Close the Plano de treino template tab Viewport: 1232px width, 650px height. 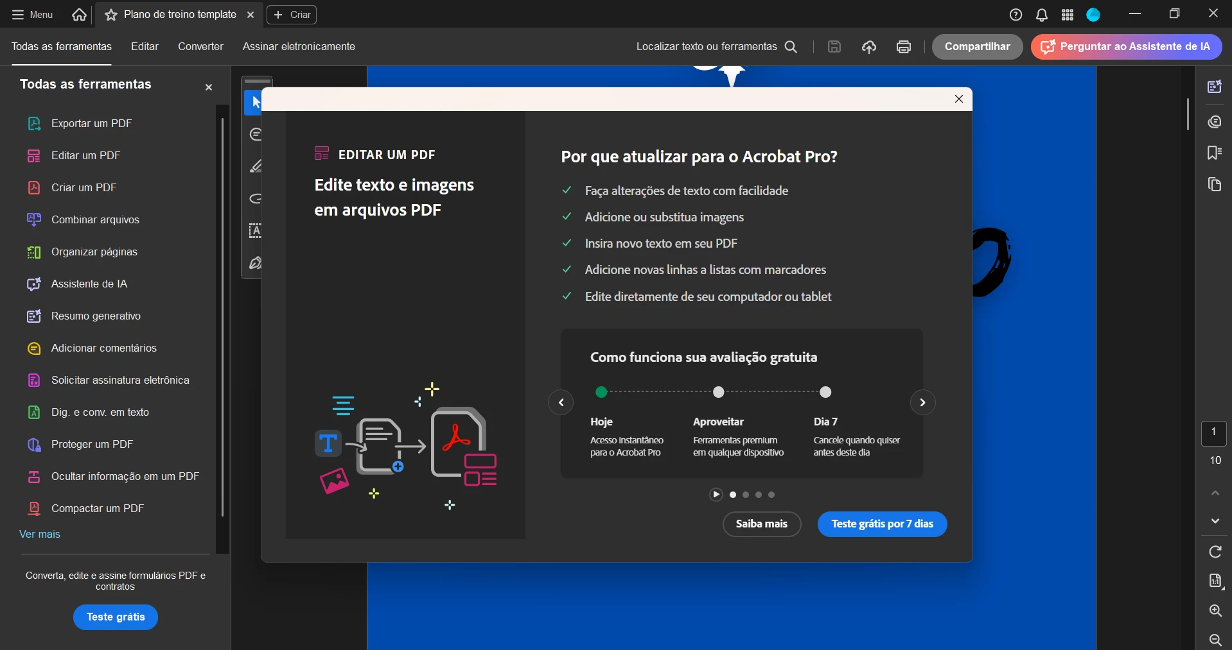251,15
